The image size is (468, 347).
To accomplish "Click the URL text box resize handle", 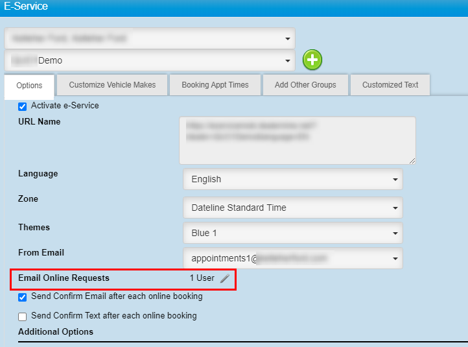I will [x=411, y=160].
